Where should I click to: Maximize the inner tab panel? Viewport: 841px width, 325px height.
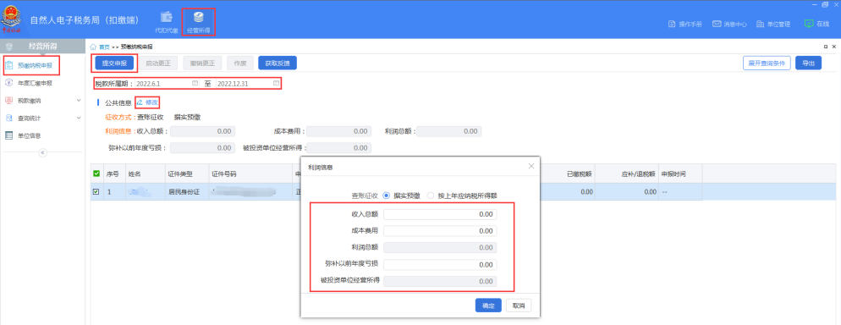point(826,47)
